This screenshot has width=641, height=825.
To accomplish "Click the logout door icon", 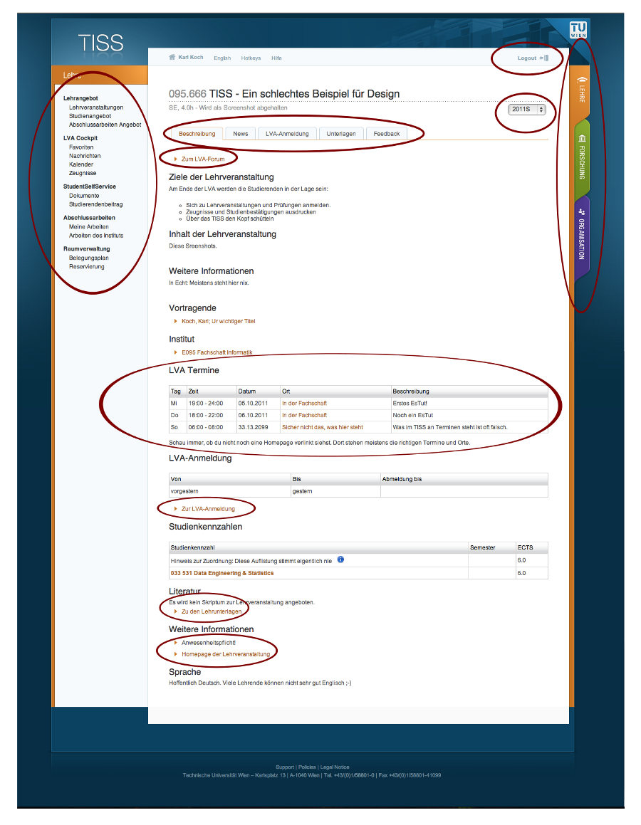I will (x=546, y=58).
